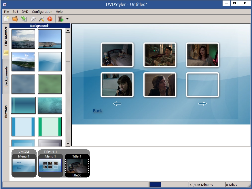Image resolution: width=252 pixels, height=189 pixels.
Task: Open the Help menu
Action: coord(59,12)
